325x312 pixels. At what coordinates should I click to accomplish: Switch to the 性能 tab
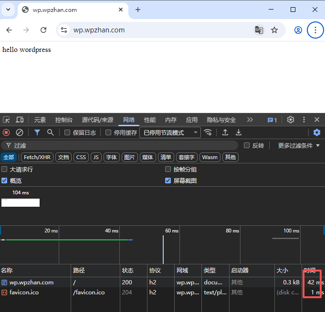click(x=150, y=120)
